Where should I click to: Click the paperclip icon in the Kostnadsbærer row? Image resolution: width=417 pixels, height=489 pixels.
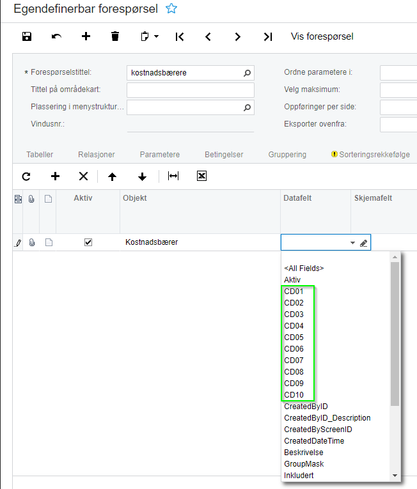coord(32,242)
